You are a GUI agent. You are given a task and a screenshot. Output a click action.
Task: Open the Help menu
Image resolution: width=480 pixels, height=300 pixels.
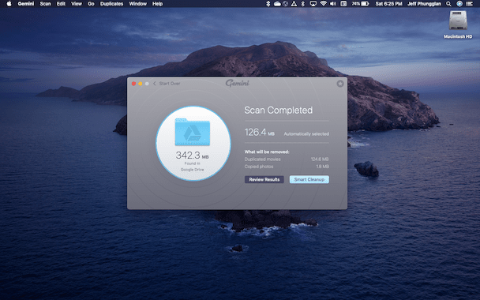pyautogui.click(x=157, y=4)
